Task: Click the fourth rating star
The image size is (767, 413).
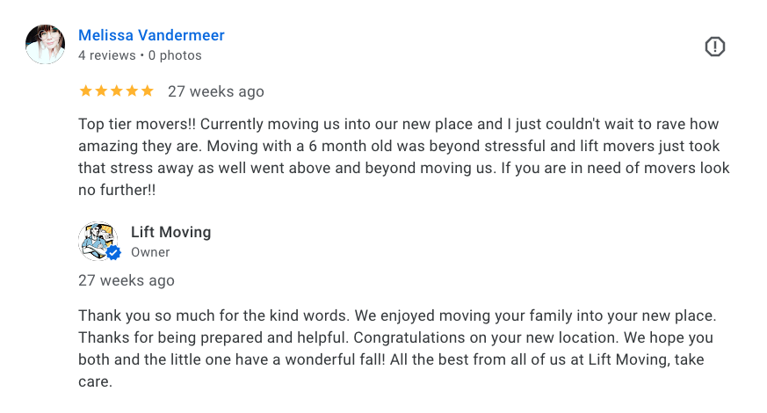Action: (132, 91)
